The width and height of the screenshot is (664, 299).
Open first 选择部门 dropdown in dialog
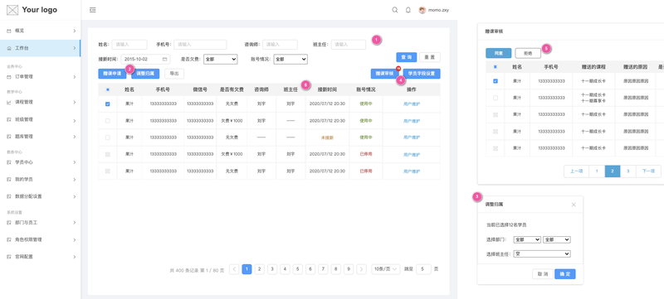[x=527, y=239]
